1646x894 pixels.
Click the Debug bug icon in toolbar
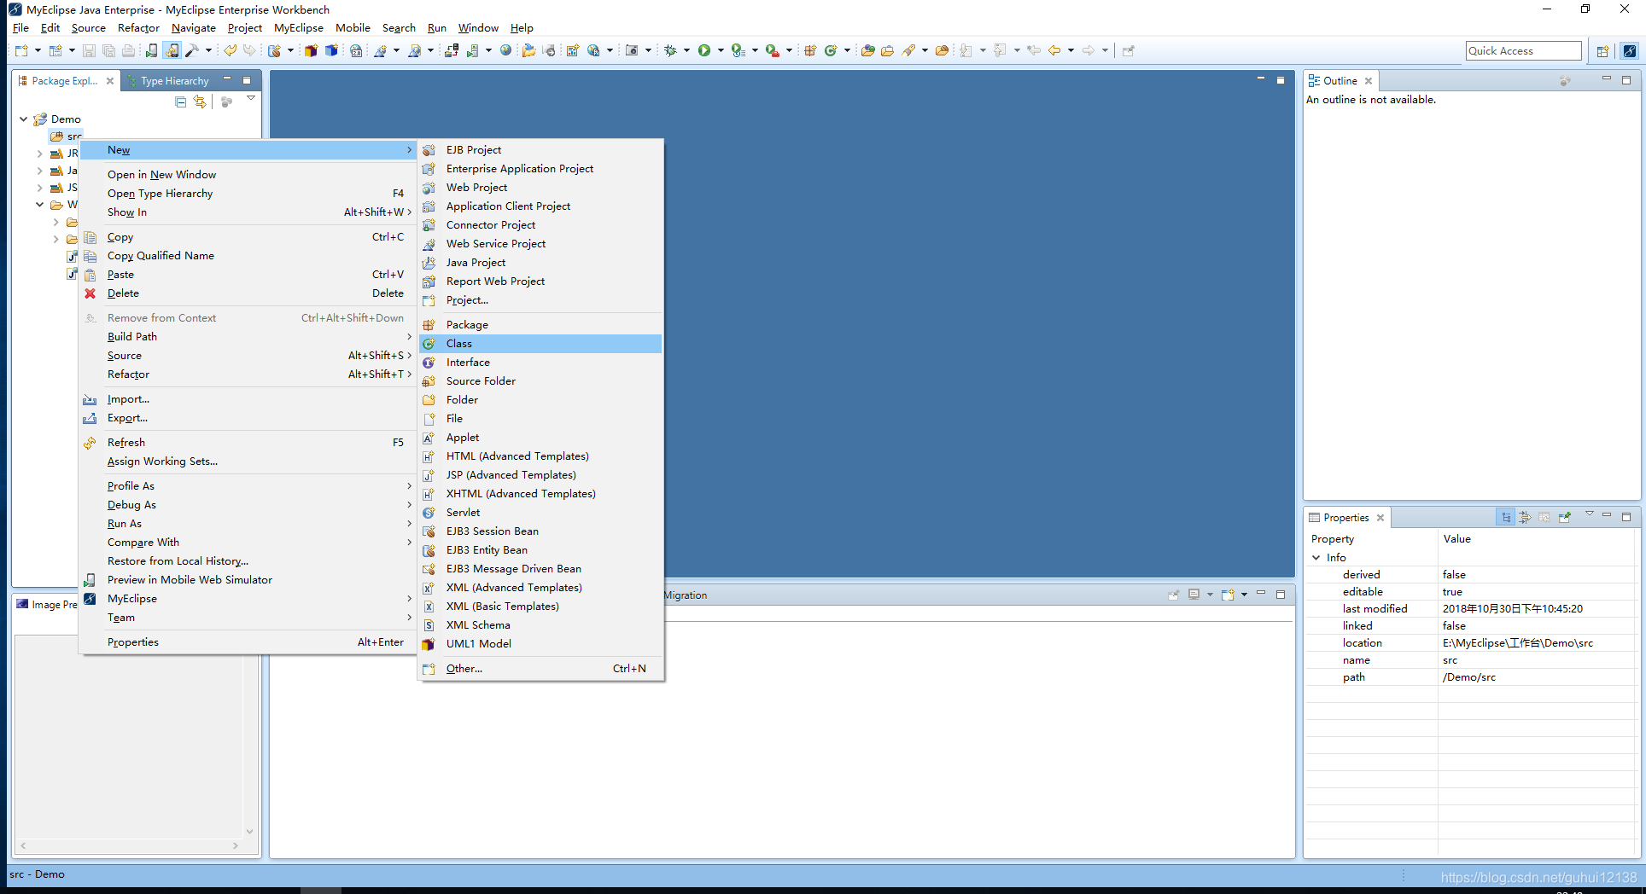coord(671,50)
